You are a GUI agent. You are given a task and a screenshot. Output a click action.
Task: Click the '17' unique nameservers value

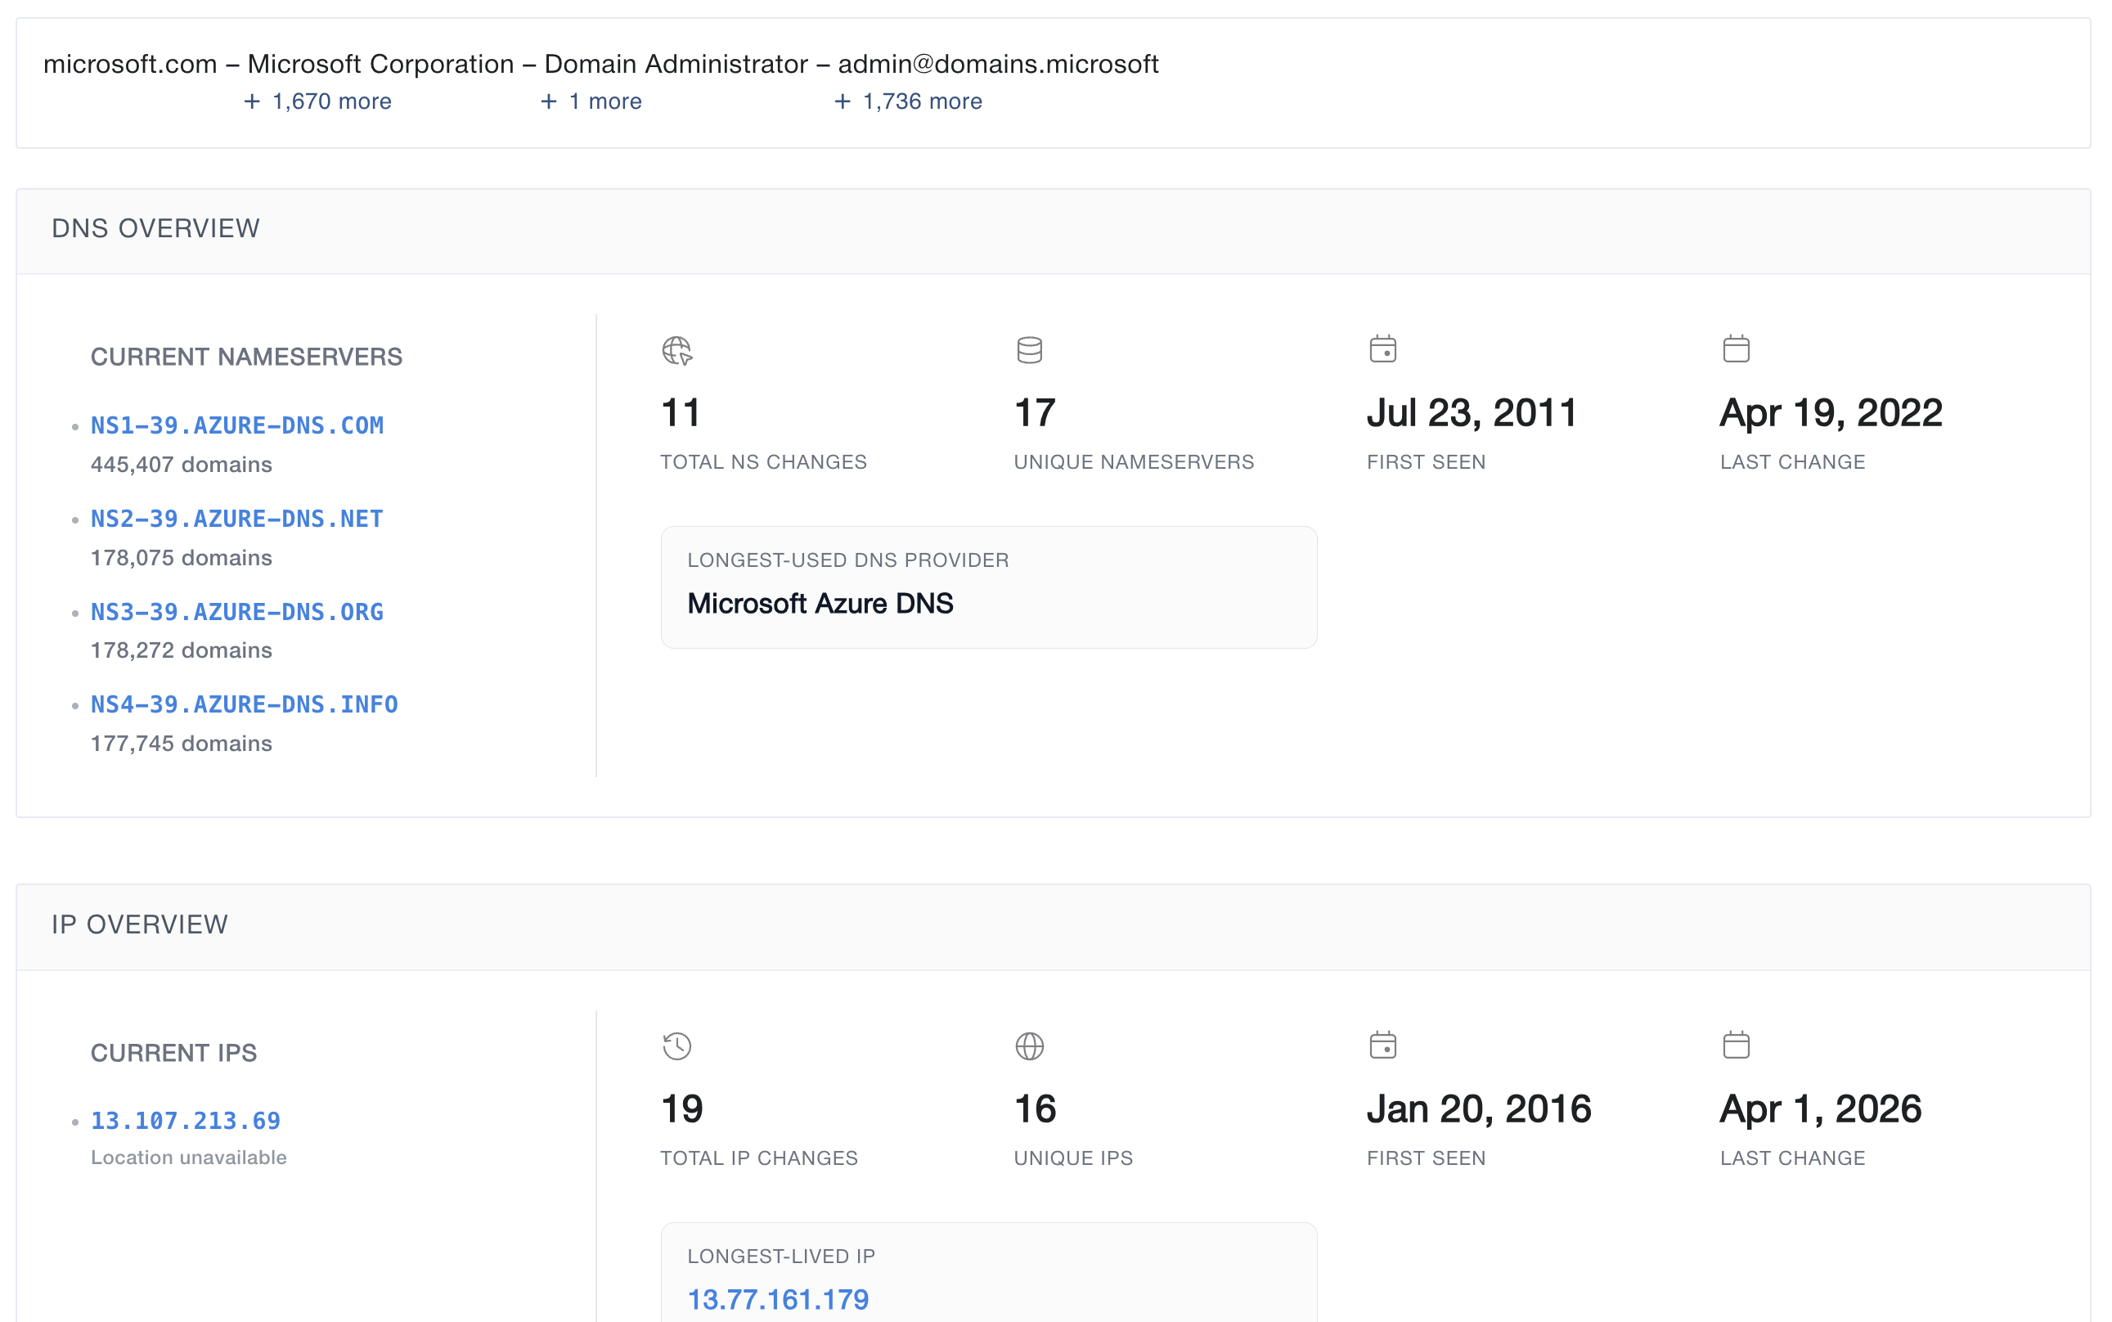[1035, 412]
